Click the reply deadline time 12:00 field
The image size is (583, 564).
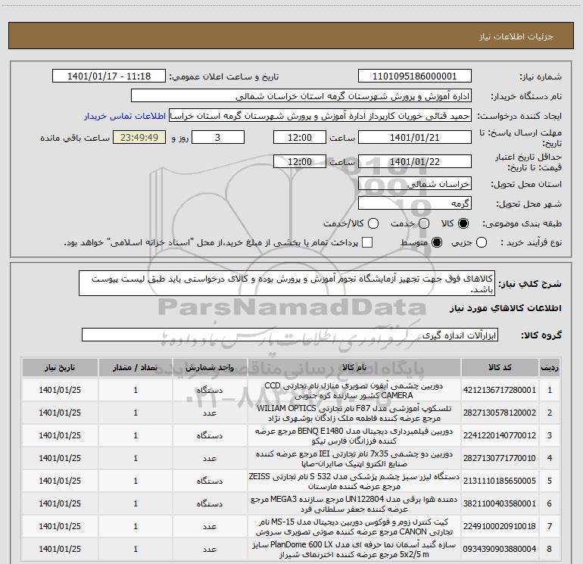tap(300, 138)
